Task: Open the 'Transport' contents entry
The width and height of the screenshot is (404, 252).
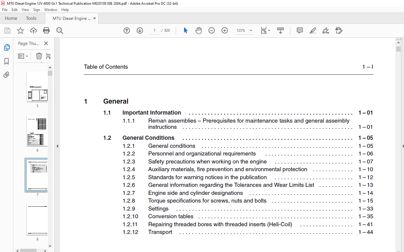Action: [x=160, y=232]
